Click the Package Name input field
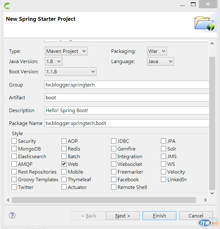This screenshot has width=220, height=229. coord(127,123)
